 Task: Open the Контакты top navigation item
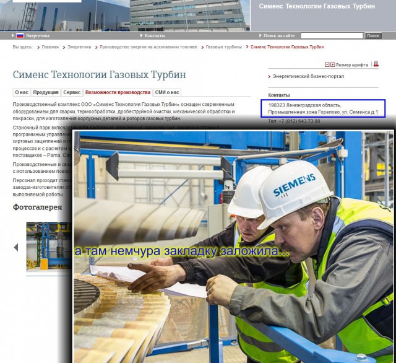[x=155, y=36]
